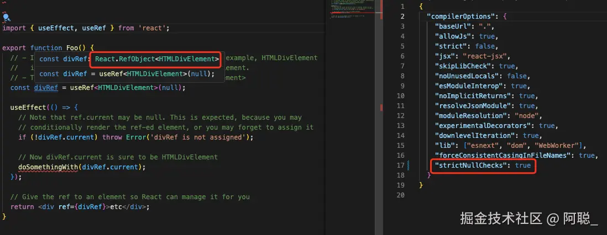Click line number 2 in the gutter
This screenshot has width=607, height=235.
402,17
